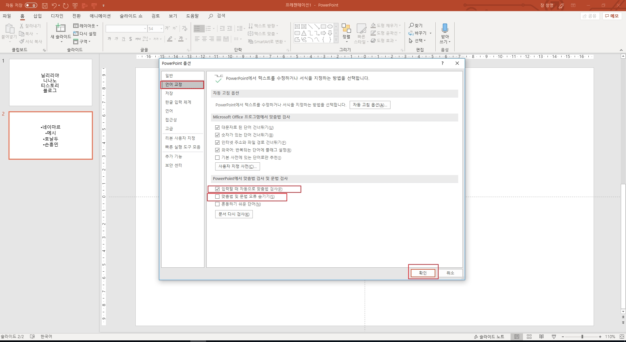Click the Comments (메모) button
Viewport: 626px width, 342px height.
pos(612,16)
